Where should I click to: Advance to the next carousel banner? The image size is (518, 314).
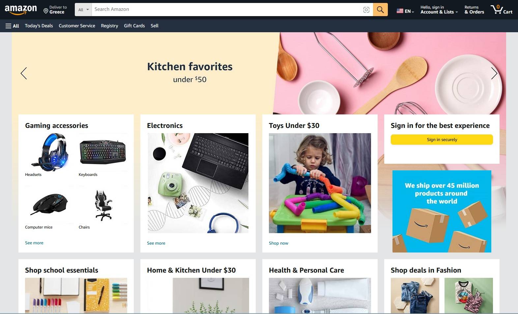(494, 73)
